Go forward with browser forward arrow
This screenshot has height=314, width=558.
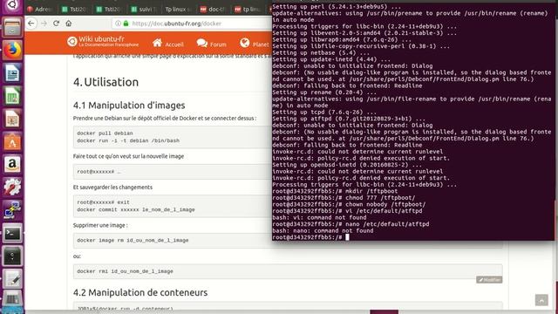44,24
